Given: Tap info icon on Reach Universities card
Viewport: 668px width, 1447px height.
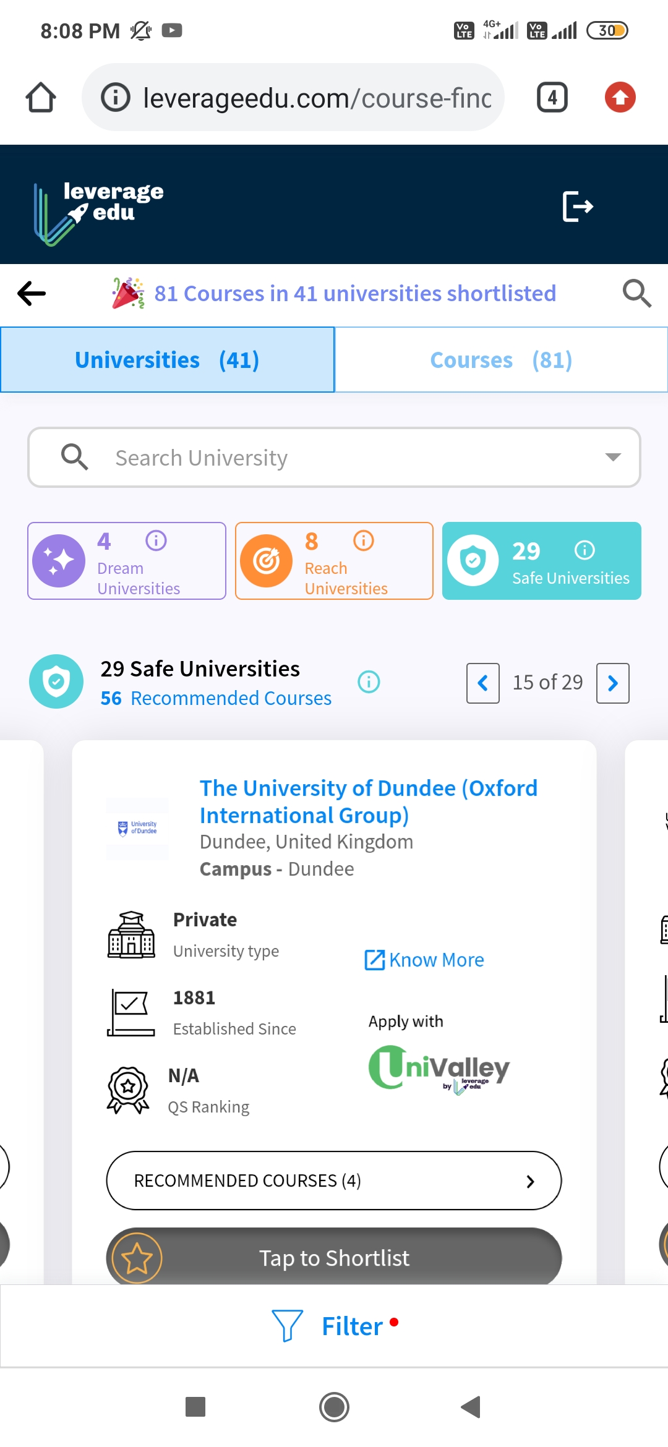Looking at the screenshot, I should 363,540.
